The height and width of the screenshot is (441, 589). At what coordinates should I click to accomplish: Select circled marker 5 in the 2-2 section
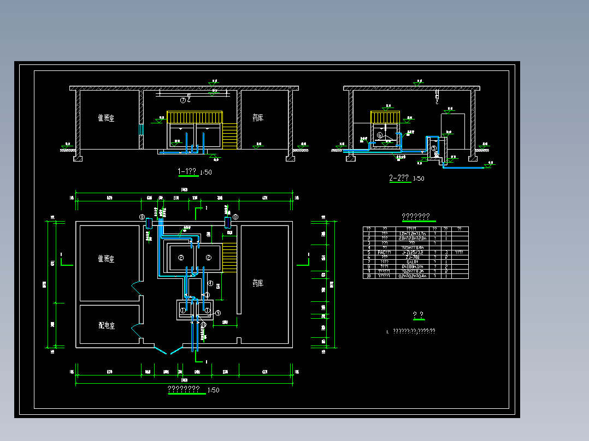coord(434,148)
